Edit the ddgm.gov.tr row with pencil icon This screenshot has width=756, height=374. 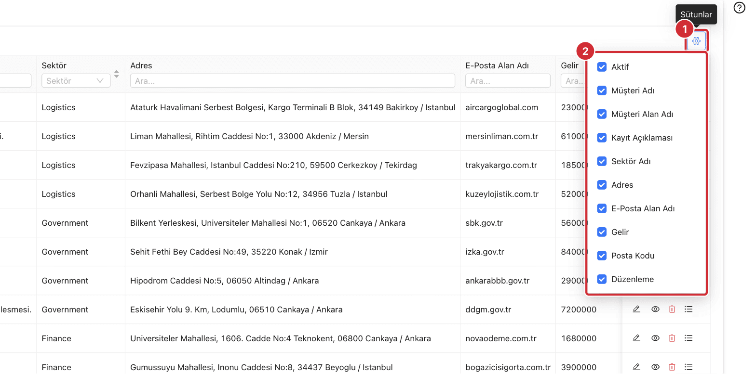tap(636, 309)
